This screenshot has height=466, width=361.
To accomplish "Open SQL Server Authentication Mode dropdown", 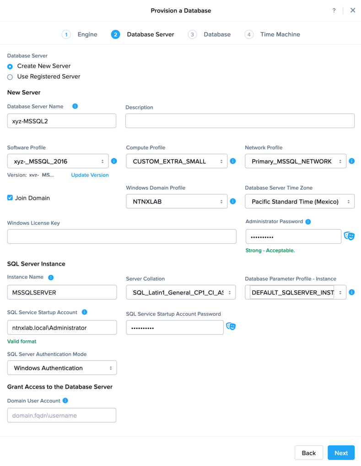I will click(x=62, y=368).
